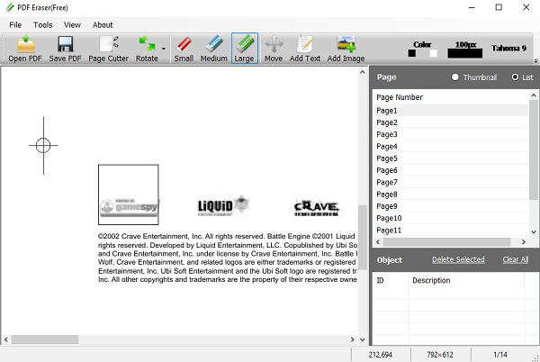Select Page8 in the page list
540x362 pixels.
click(451, 195)
